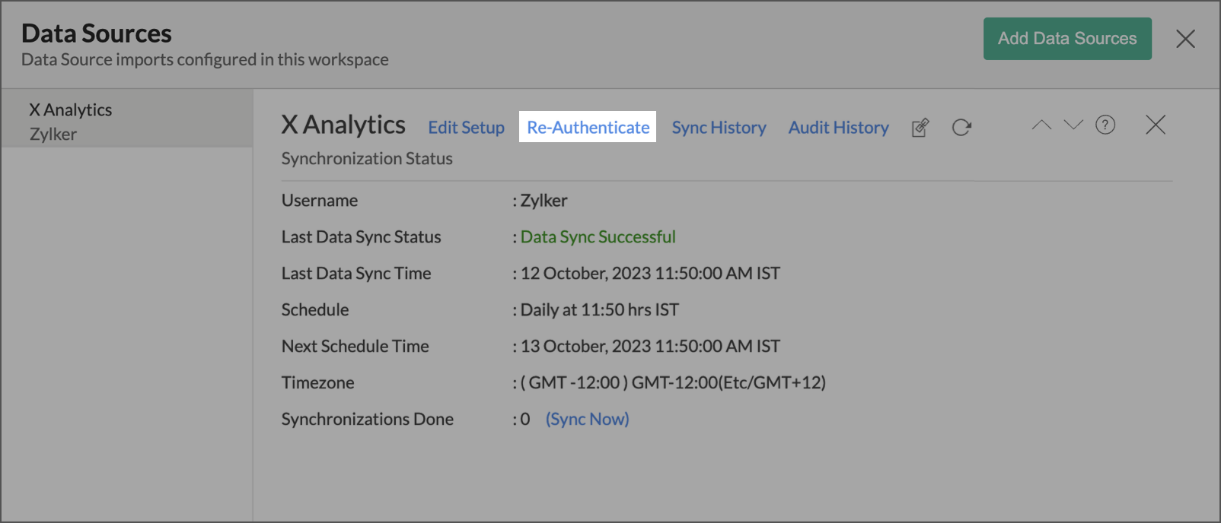The width and height of the screenshot is (1221, 523).
Task: Click the Synchronization Status heading
Action: click(x=367, y=159)
